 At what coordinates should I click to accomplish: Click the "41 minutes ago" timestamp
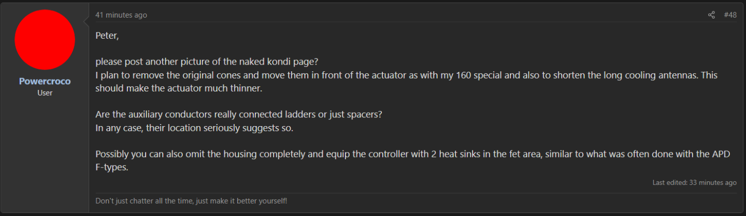(x=121, y=15)
